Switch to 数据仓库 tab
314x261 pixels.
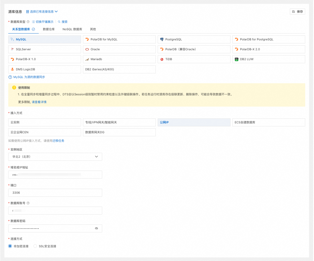click(x=49, y=29)
